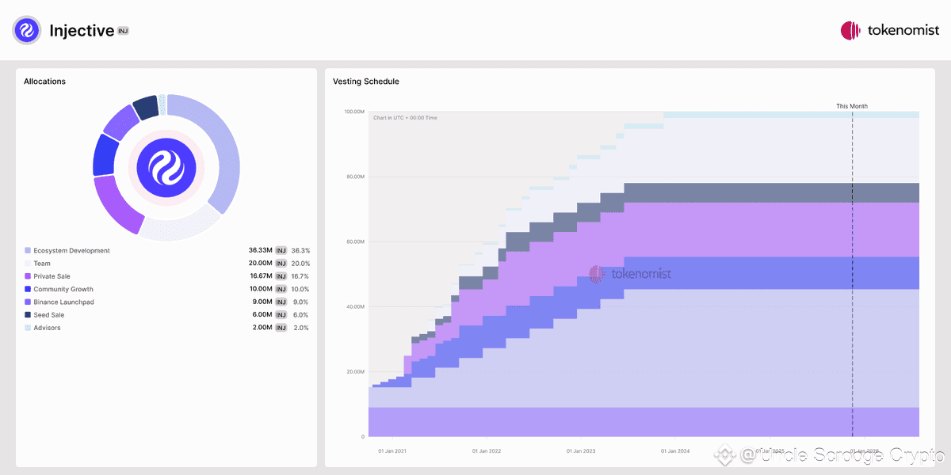Click the Vesting Schedule panel title

click(x=366, y=82)
